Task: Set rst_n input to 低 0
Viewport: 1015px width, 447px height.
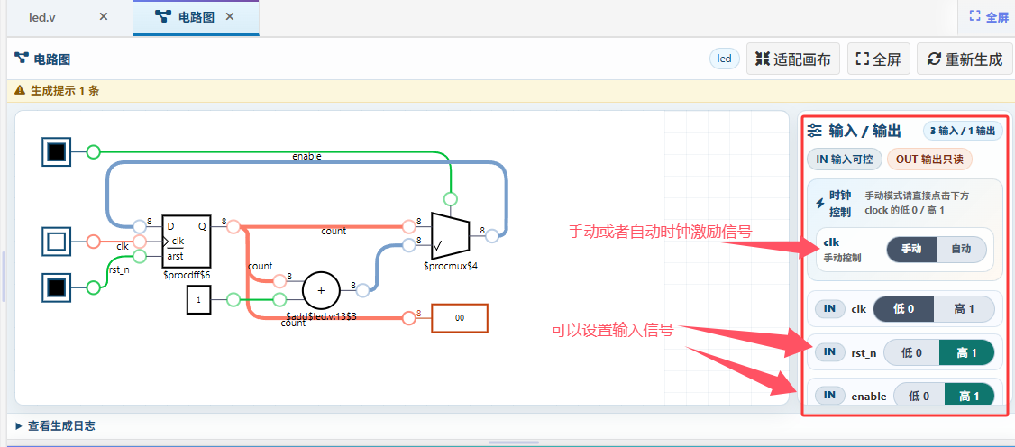Action: 911,352
